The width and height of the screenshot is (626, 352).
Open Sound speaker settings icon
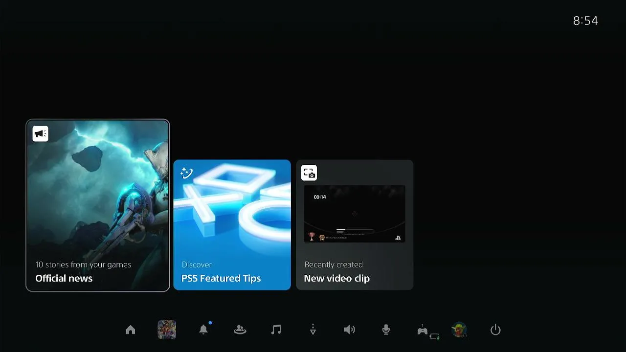click(349, 330)
